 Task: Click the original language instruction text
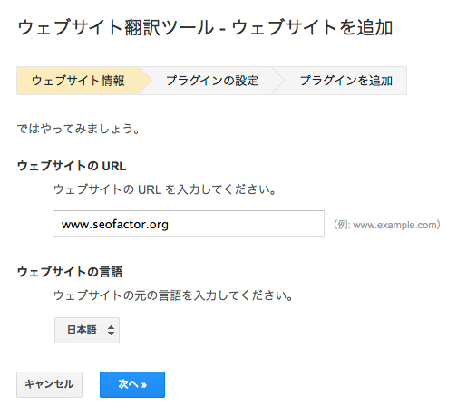click(173, 295)
